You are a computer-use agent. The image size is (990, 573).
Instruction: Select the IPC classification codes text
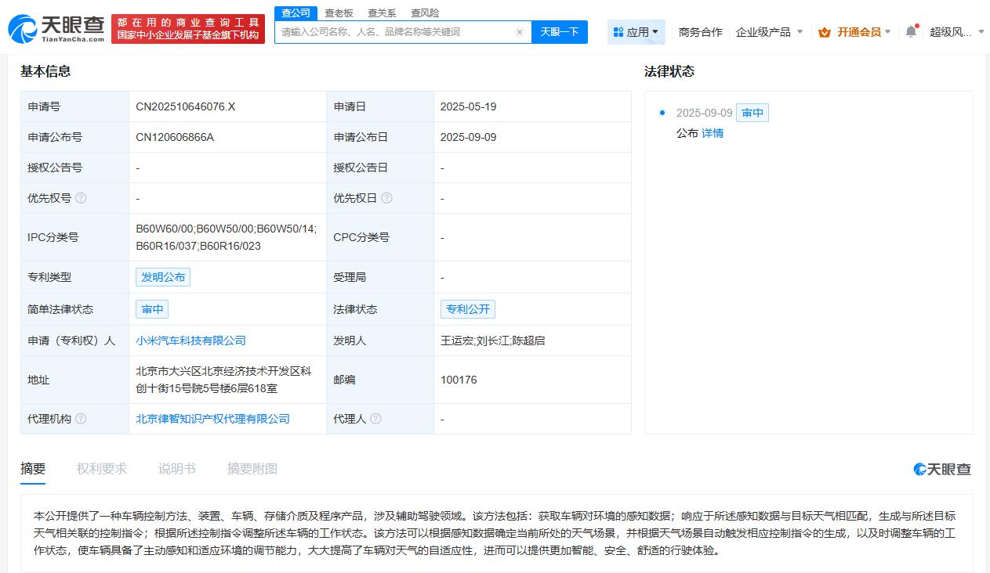(226, 237)
